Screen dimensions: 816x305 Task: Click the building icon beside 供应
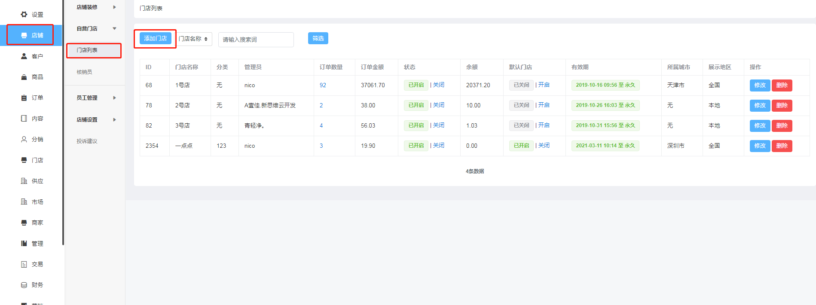(24, 181)
